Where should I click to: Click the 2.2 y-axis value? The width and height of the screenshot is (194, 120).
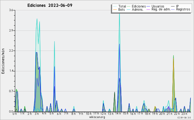tap(11, 51)
